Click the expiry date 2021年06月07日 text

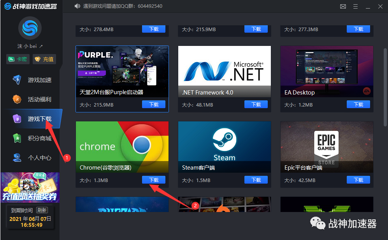[x=30, y=219]
